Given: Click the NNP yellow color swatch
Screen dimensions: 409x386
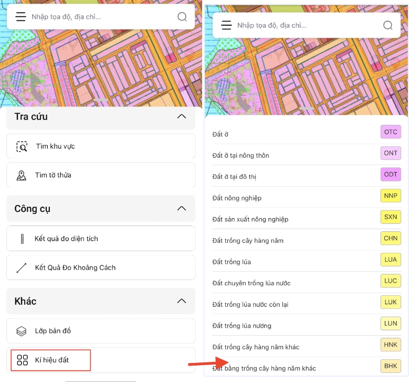Looking at the screenshot, I should [x=391, y=196].
